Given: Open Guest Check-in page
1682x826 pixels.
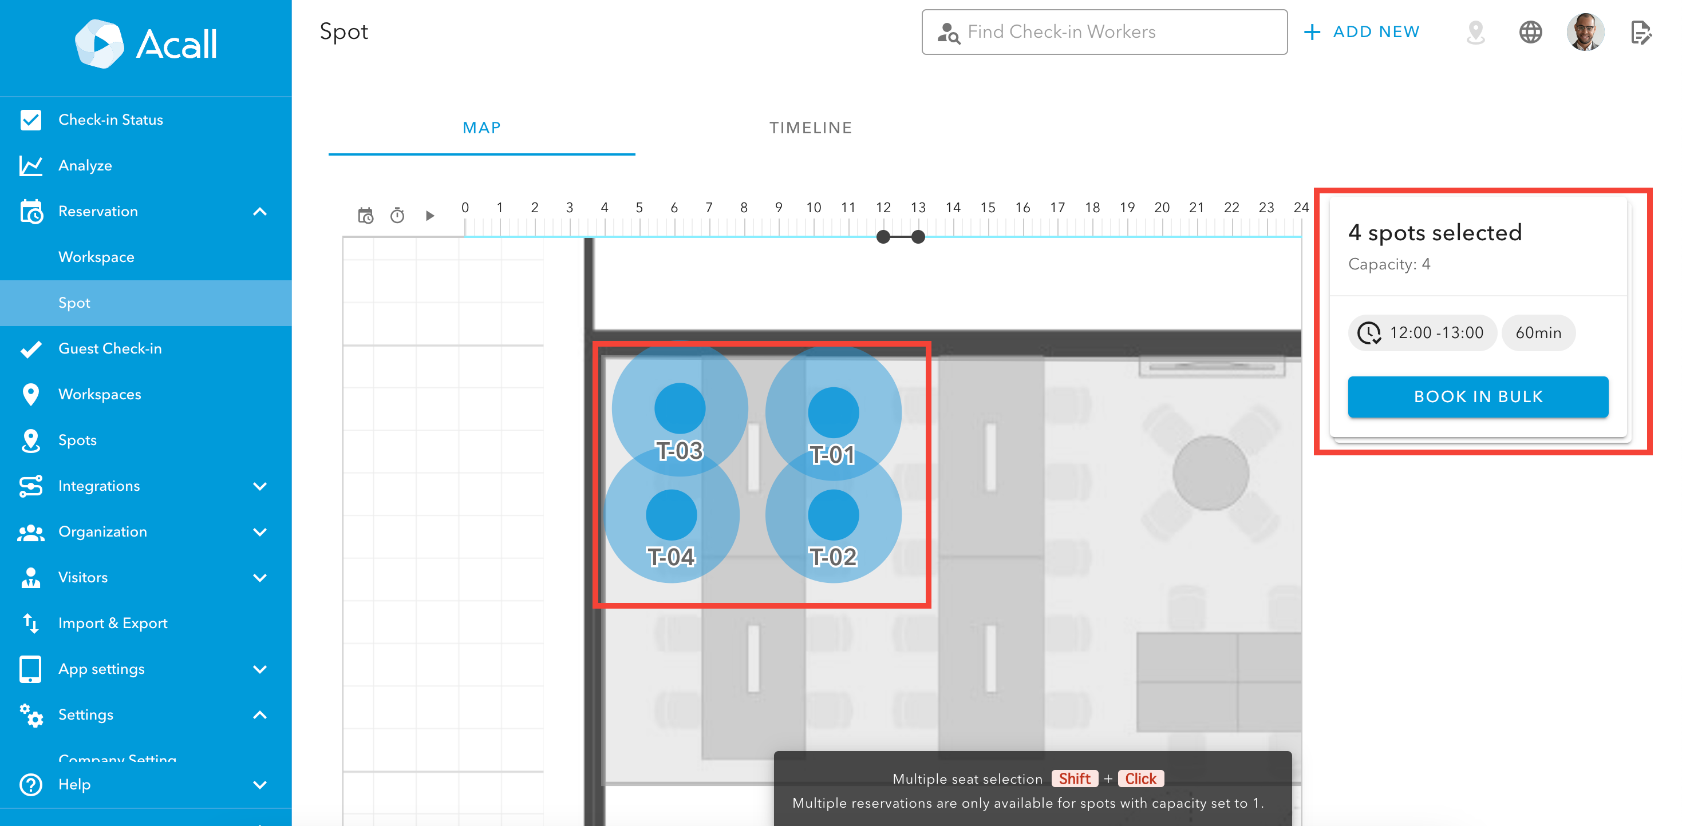Looking at the screenshot, I should click(x=145, y=348).
